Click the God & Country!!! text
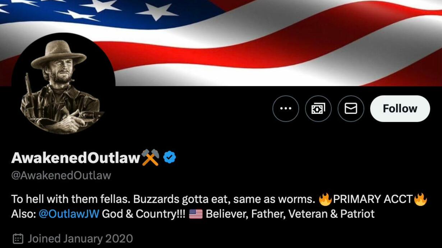The image size is (442, 248). [144, 214]
